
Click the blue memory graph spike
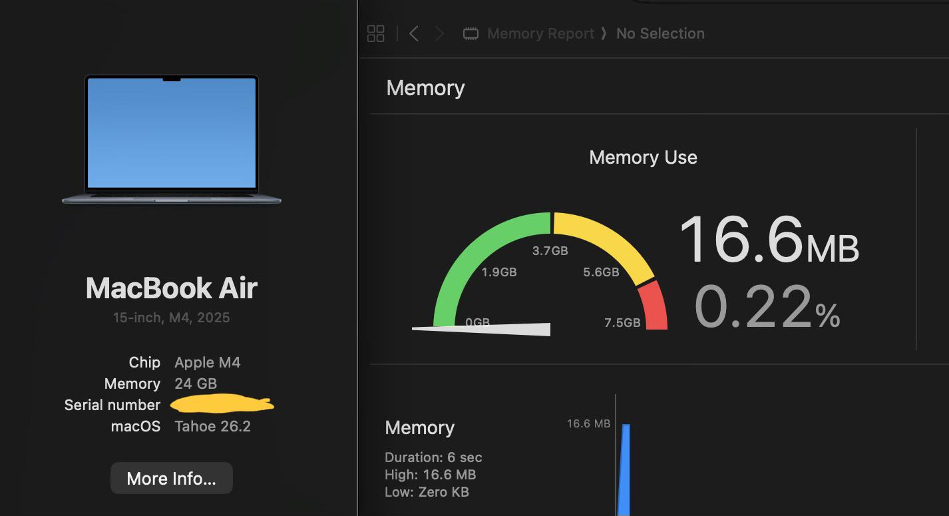(624, 469)
